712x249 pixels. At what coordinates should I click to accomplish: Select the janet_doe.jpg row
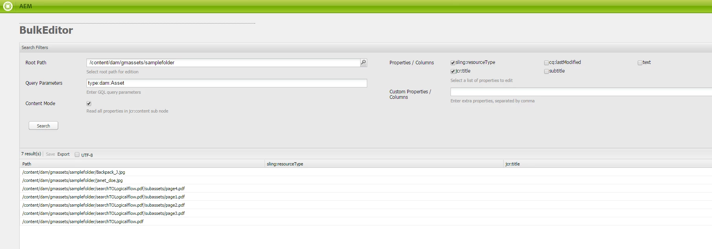tap(366, 180)
